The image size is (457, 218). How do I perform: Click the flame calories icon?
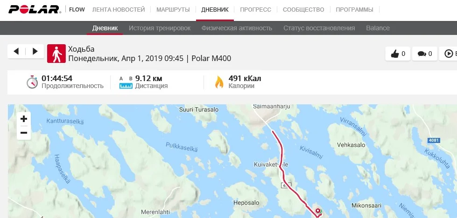pyautogui.click(x=219, y=82)
